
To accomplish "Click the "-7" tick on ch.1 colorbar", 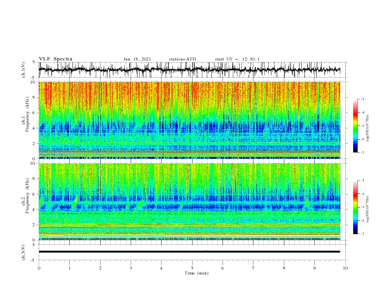I will coord(362,152).
